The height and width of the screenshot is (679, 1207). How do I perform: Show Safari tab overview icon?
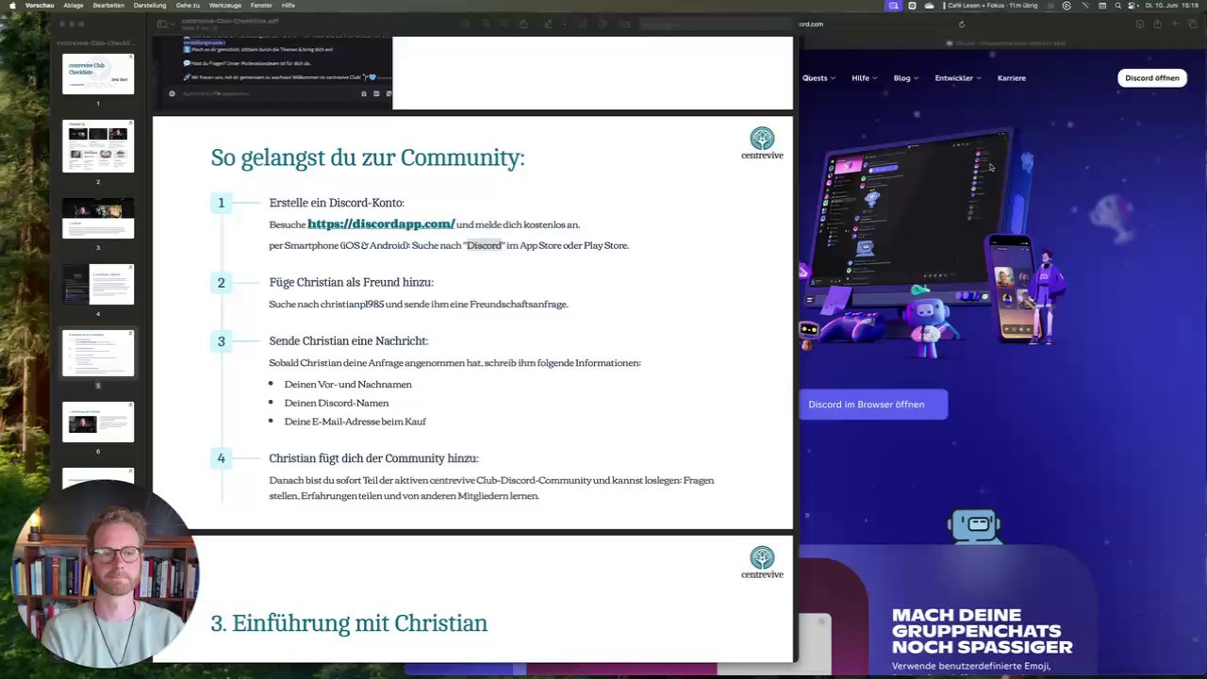(x=1192, y=24)
